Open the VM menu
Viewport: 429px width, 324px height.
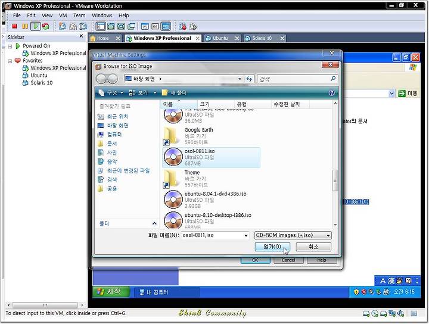pyautogui.click(x=63, y=15)
